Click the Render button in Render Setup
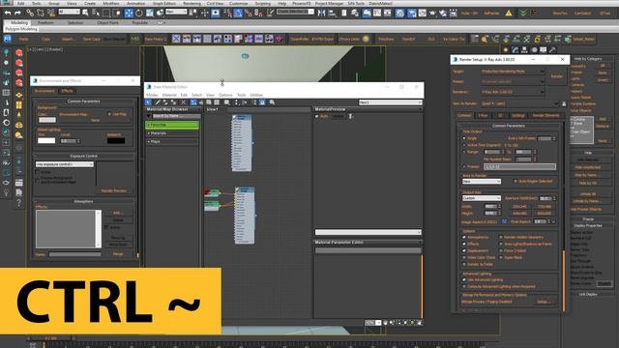 557,76
